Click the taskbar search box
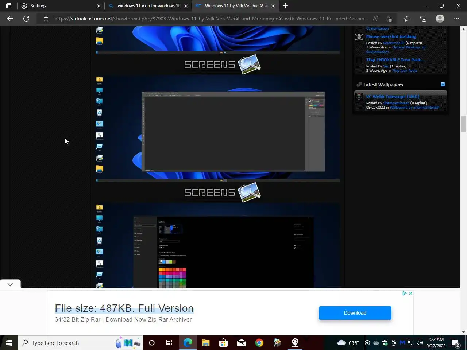The width and height of the screenshot is (467, 350). (x=80, y=343)
